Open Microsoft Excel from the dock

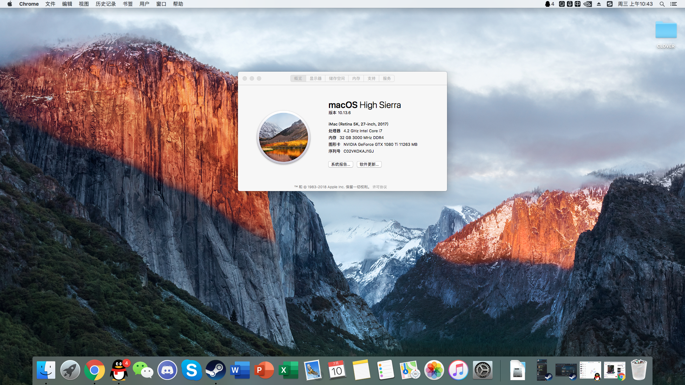(288, 370)
